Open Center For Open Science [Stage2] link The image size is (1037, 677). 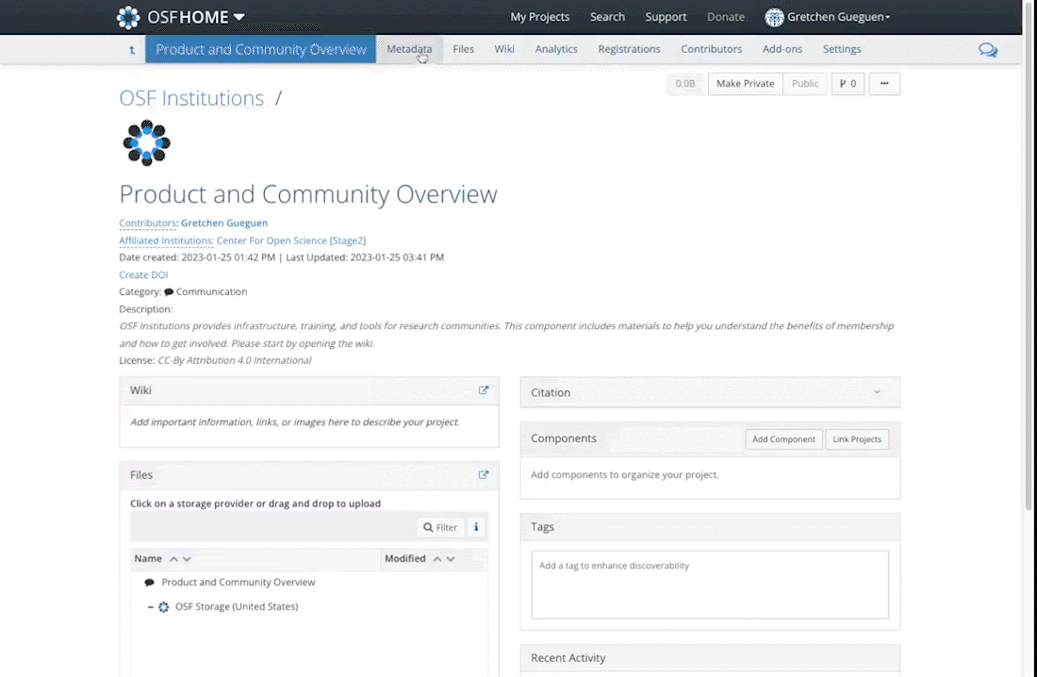291,240
